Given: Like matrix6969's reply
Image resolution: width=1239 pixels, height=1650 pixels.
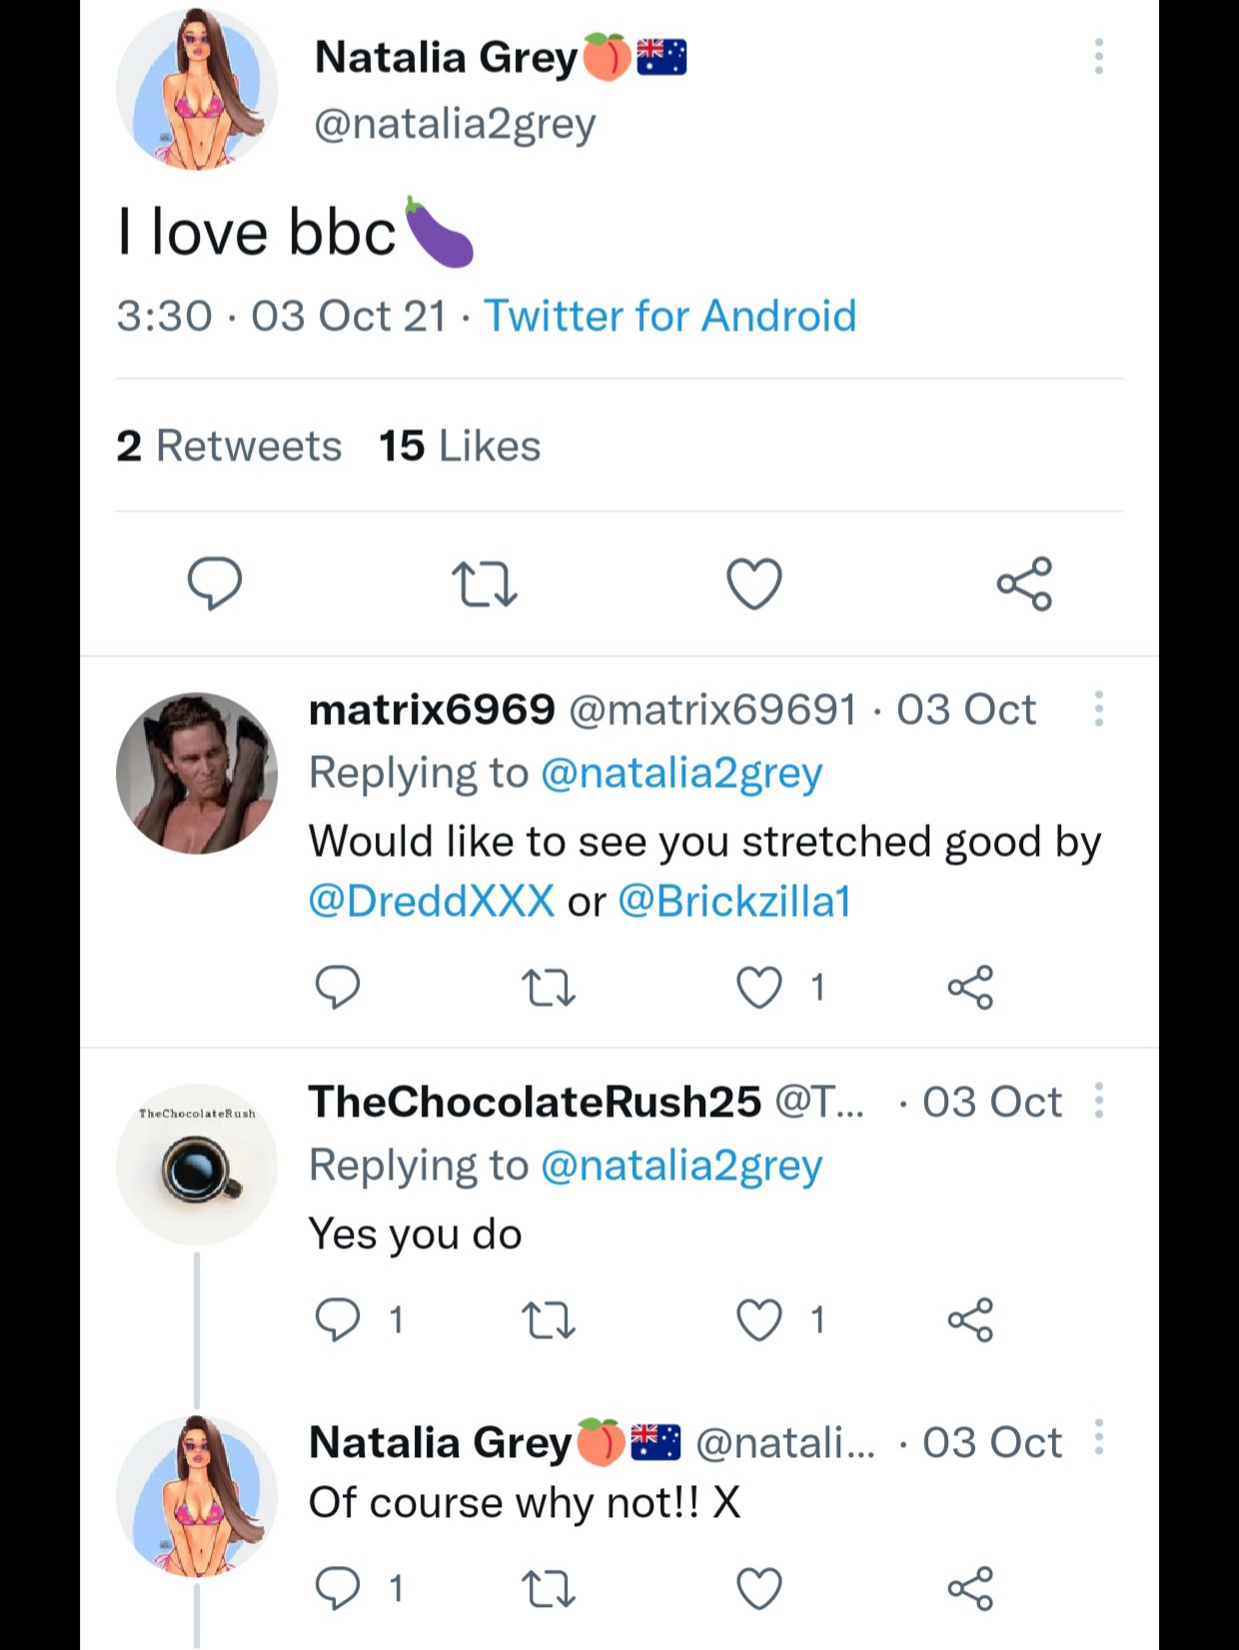Looking at the screenshot, I should [759, 988].
